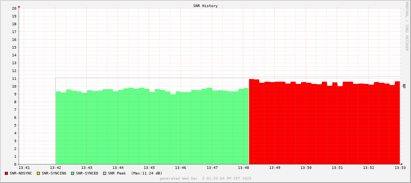Click the gray SNR Peak legend swatch

[104, 173]
